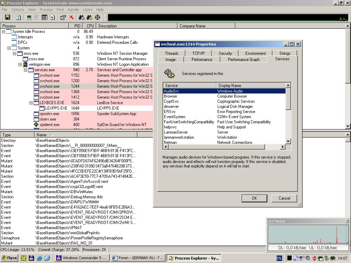
Task: Select the LEXPPS.EXE process row
Action: click(76, 108)
